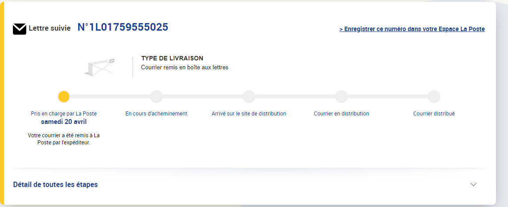Image resolution: width=508 pixels, height=207 pixels.
Task: Click the Arrivé sur le site step circle
Action: coord(249,97)
